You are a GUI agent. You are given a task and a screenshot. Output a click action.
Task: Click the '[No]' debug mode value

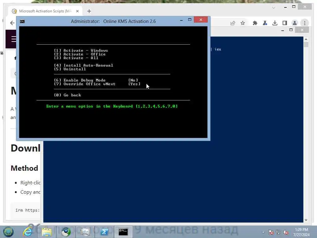coord(133,80)
